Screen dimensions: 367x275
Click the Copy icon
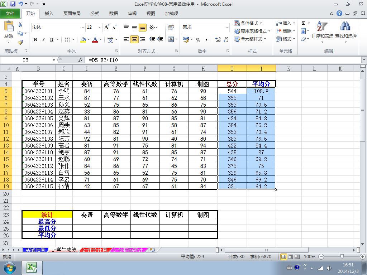click(20, 33)
